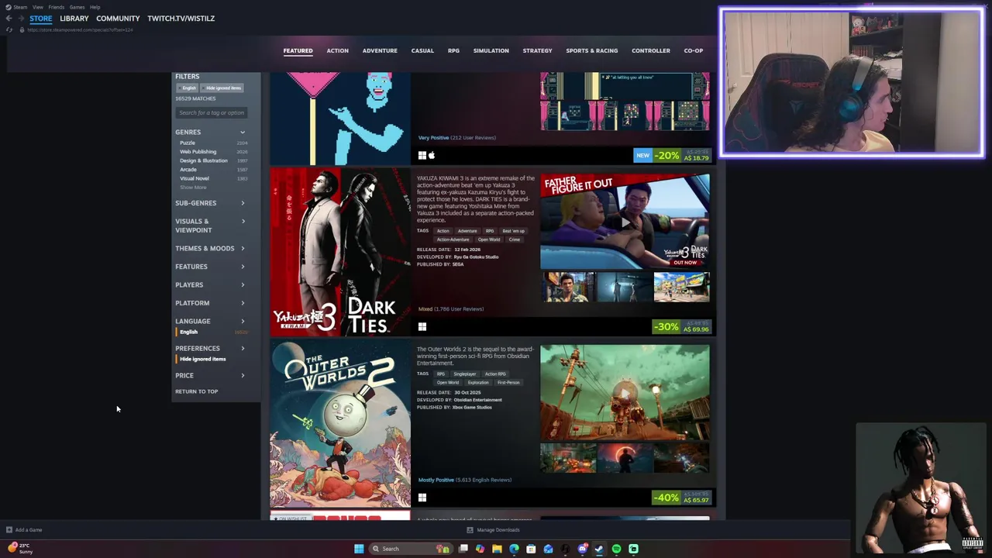This screenshot has width=992, height=558.
Task: Open Discord from the taskbar
Action: (582, 549)
